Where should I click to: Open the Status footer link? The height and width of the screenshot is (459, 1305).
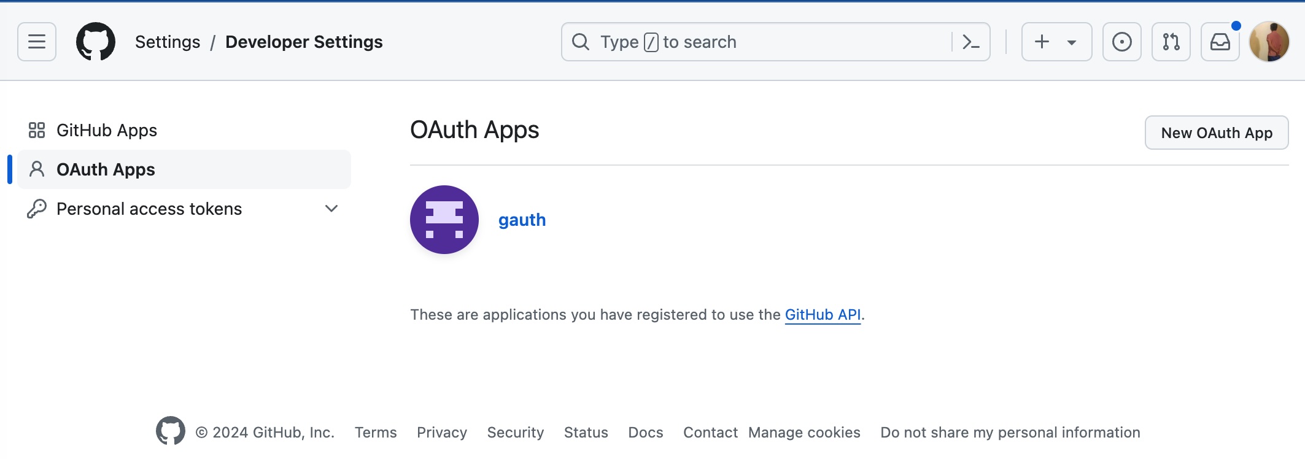586,433
